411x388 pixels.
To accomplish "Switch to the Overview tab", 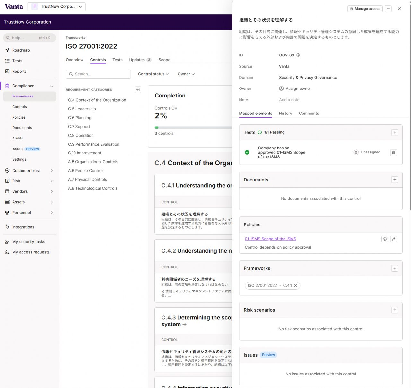I will tap(74, 60).
